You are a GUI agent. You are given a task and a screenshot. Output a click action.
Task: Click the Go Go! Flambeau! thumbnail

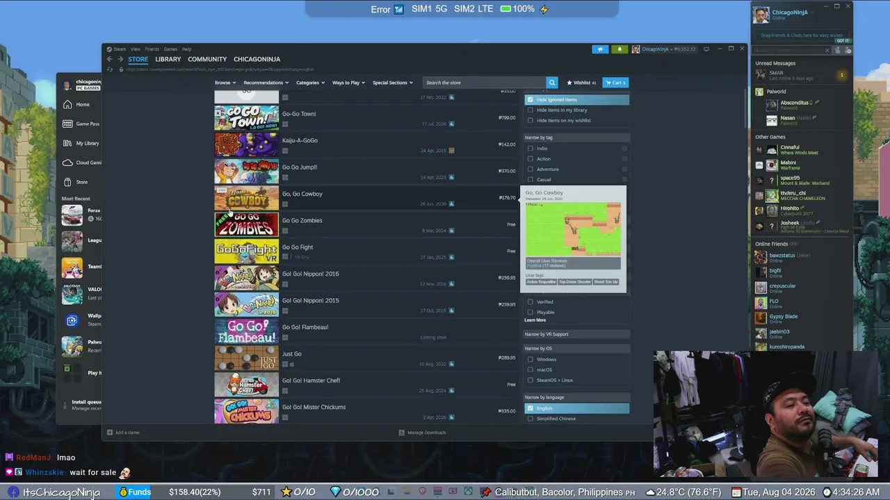(x=246, y=332)
